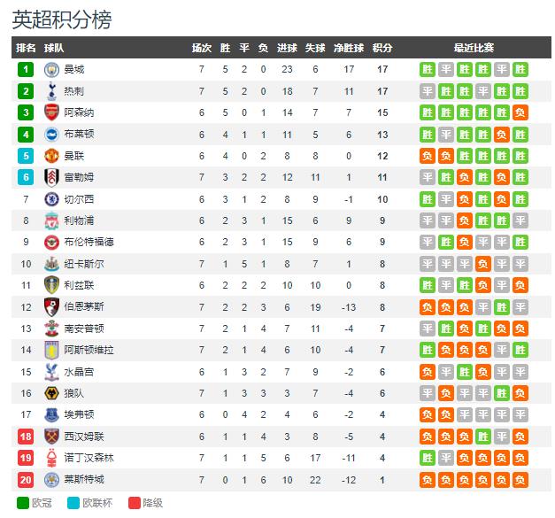555x518 pixels.
Task: Open the 富勒姆 team link
Action: click(75, 177)
